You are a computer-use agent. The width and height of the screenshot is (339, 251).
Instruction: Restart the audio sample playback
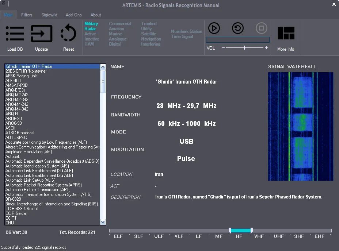[237, 28]
